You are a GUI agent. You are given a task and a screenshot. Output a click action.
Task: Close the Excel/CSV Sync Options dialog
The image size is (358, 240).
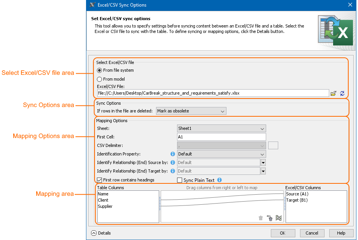tap(350, 5)
